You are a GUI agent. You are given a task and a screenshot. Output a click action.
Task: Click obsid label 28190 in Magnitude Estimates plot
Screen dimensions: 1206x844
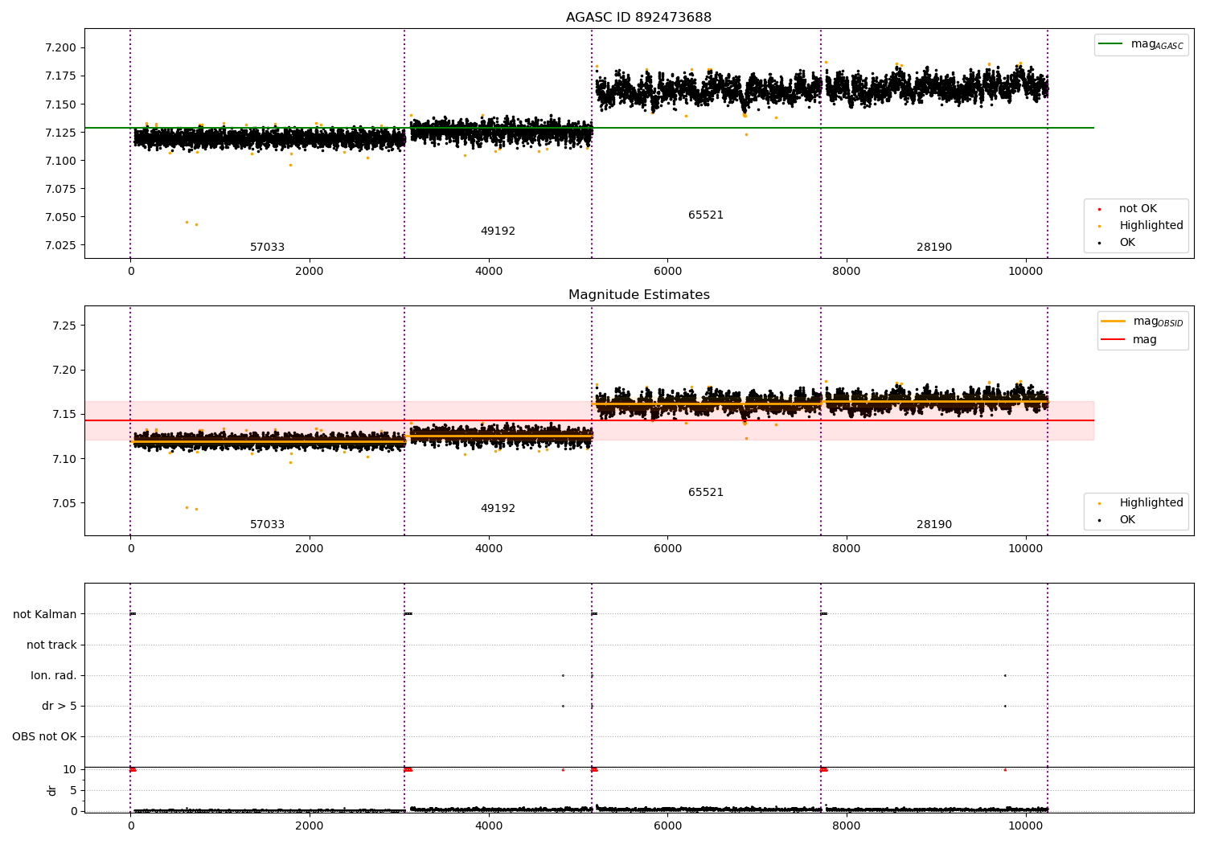[934, 525]
